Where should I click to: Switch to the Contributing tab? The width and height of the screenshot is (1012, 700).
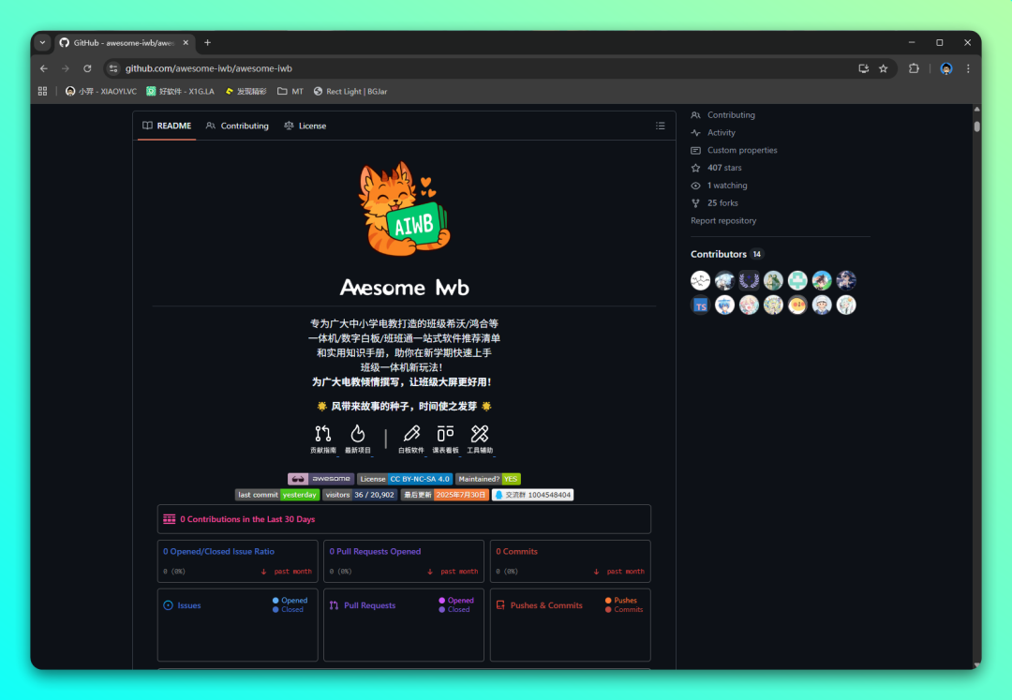(x=237, y=126)
